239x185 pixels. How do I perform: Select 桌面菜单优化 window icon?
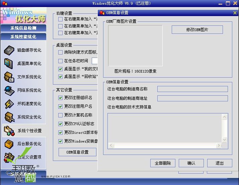coord(9,63)
